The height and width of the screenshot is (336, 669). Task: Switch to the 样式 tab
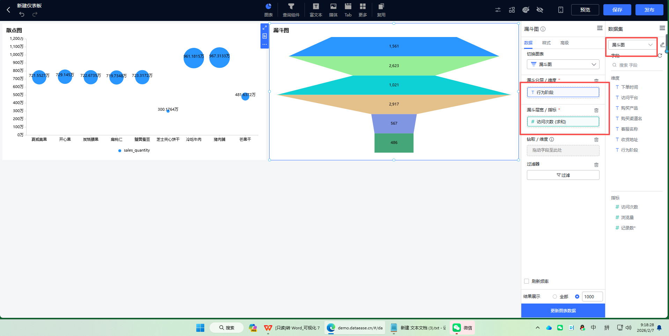pos(546,43)
